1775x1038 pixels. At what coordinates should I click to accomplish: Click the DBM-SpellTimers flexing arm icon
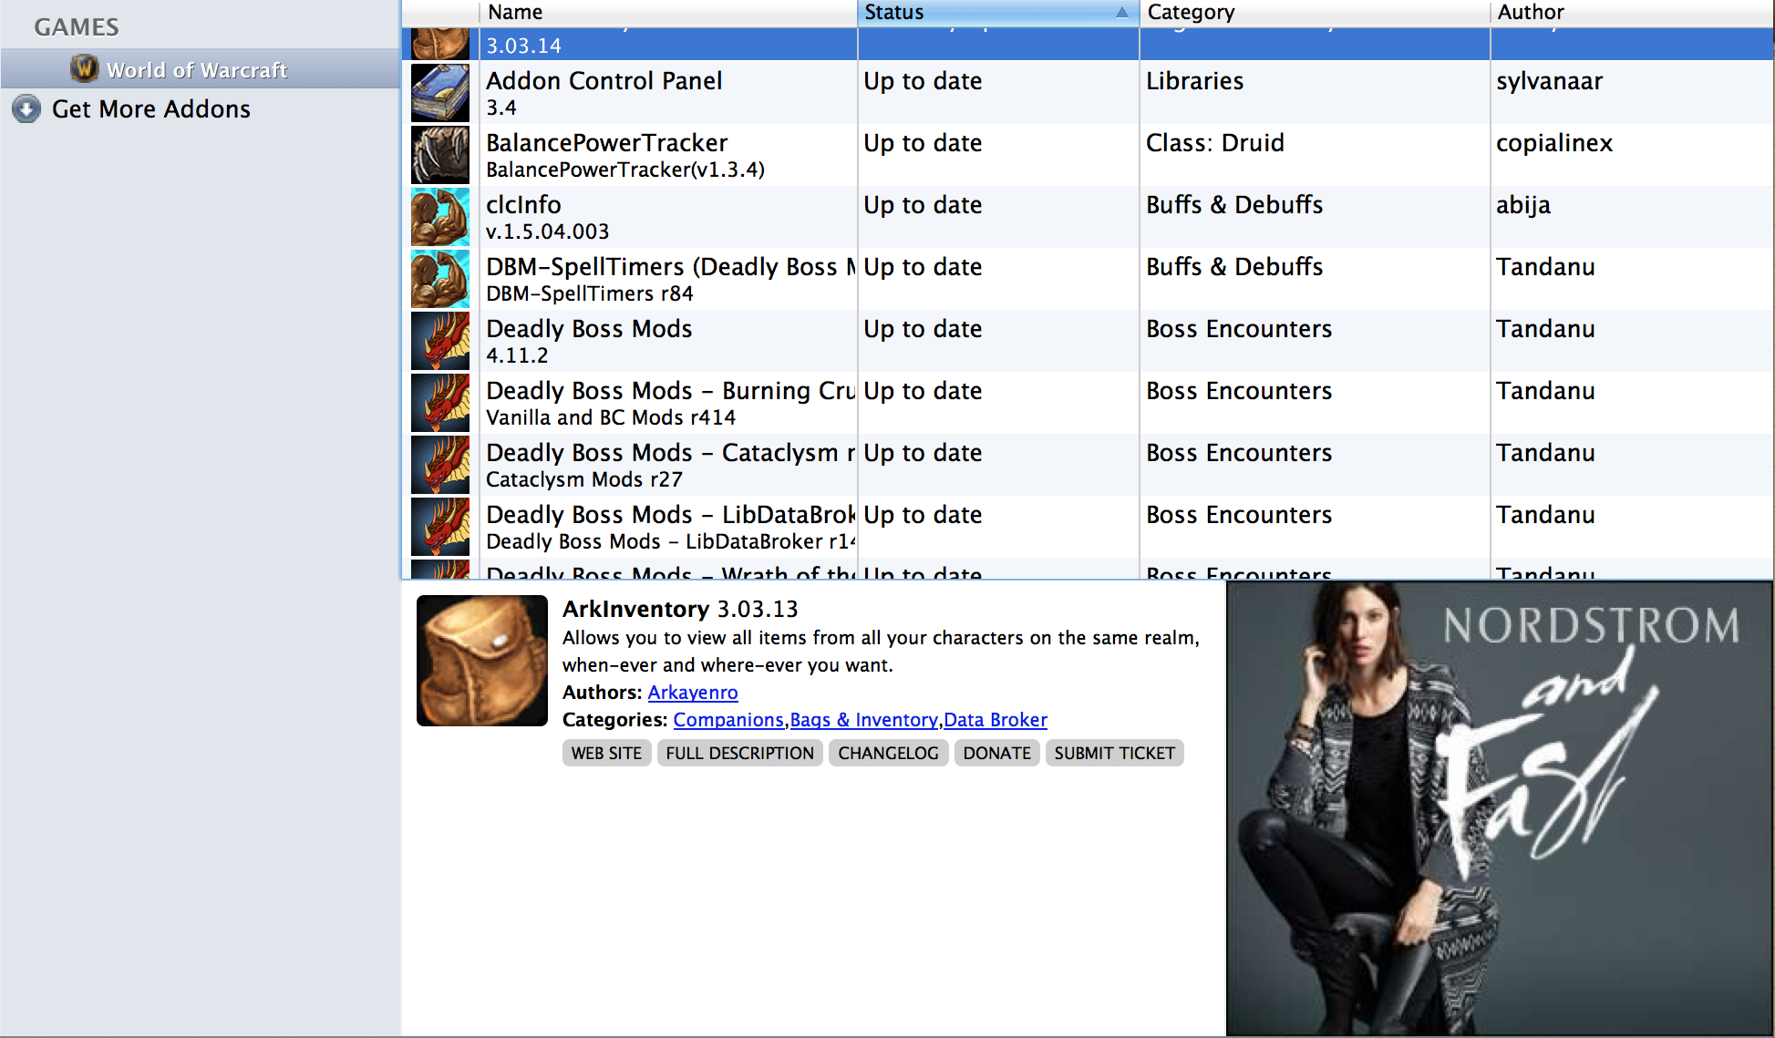[x=440, y=279]
